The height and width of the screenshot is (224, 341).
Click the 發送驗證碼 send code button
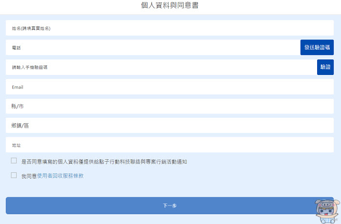(x=317, y=47)
